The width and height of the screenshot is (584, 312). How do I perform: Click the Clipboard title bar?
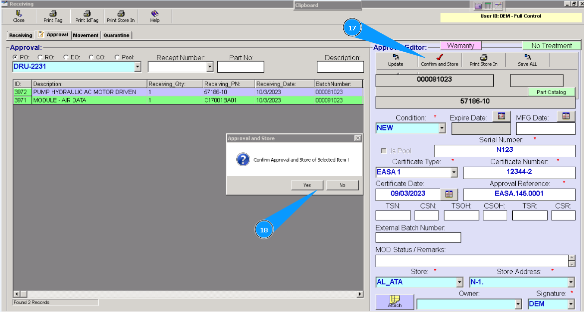[327, 5]
